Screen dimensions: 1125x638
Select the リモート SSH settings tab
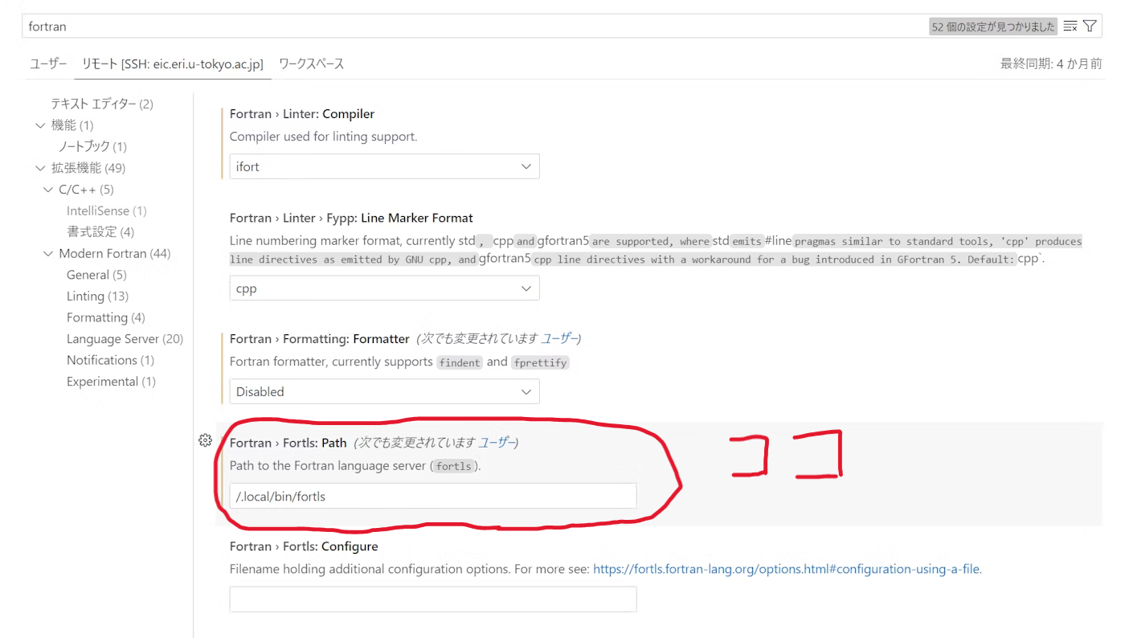173,64
